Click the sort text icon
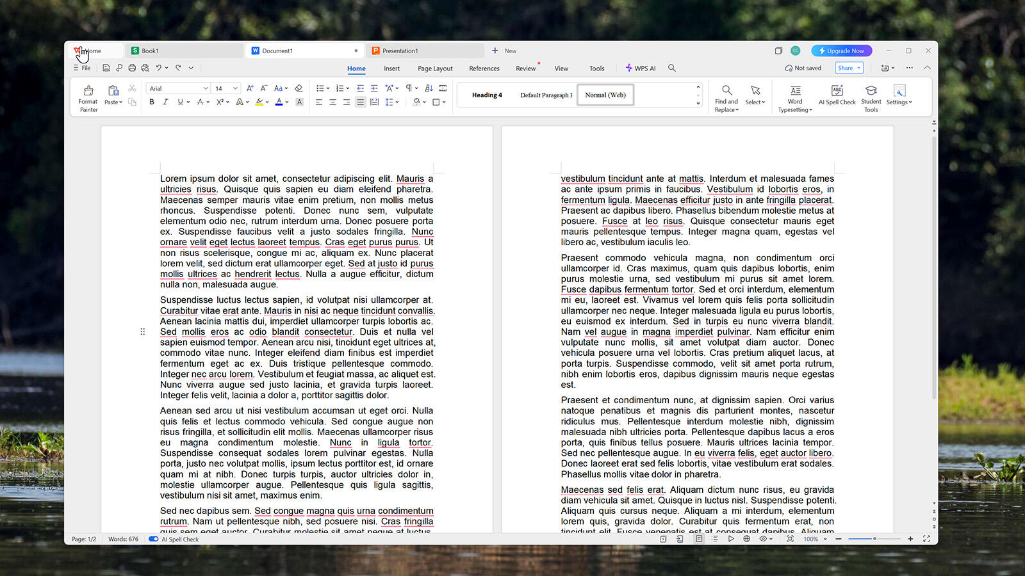 pyautogui.click(x=429, y=88)
